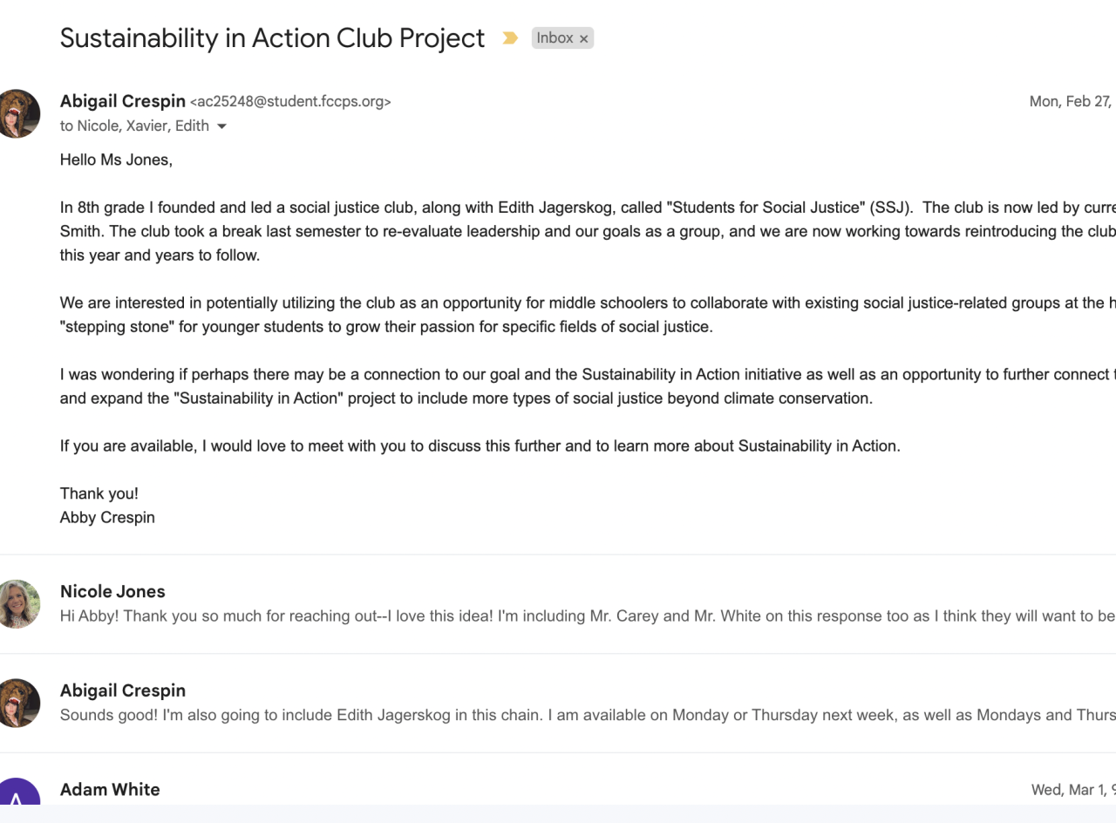Remove the Inbox label with its X
This screenshot has height=823, width=1116.
tap(584, 38)
